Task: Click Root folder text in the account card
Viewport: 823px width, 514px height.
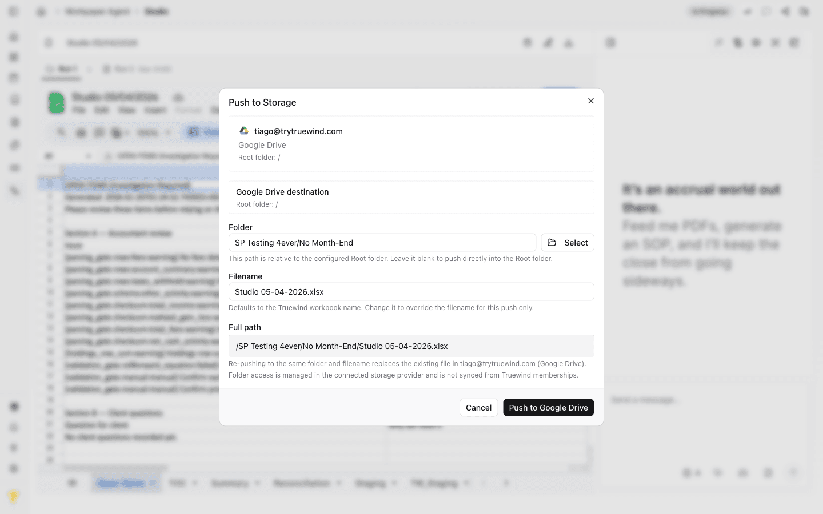Action: tap(259, 158)
